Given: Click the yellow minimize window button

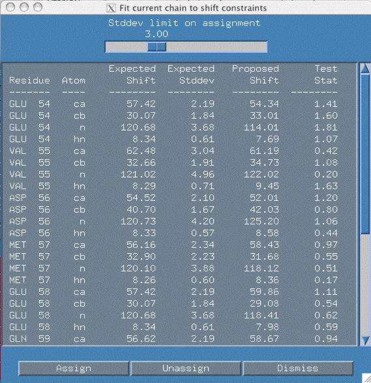Looking at the screenshot, I should click(x=24, y=7).
